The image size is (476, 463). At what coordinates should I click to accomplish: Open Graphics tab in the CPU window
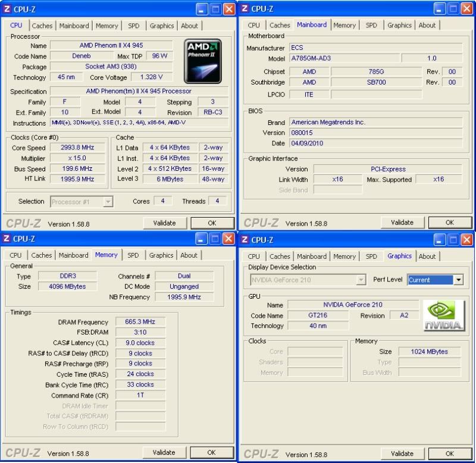pyautogui.click(x=162, y=26)
